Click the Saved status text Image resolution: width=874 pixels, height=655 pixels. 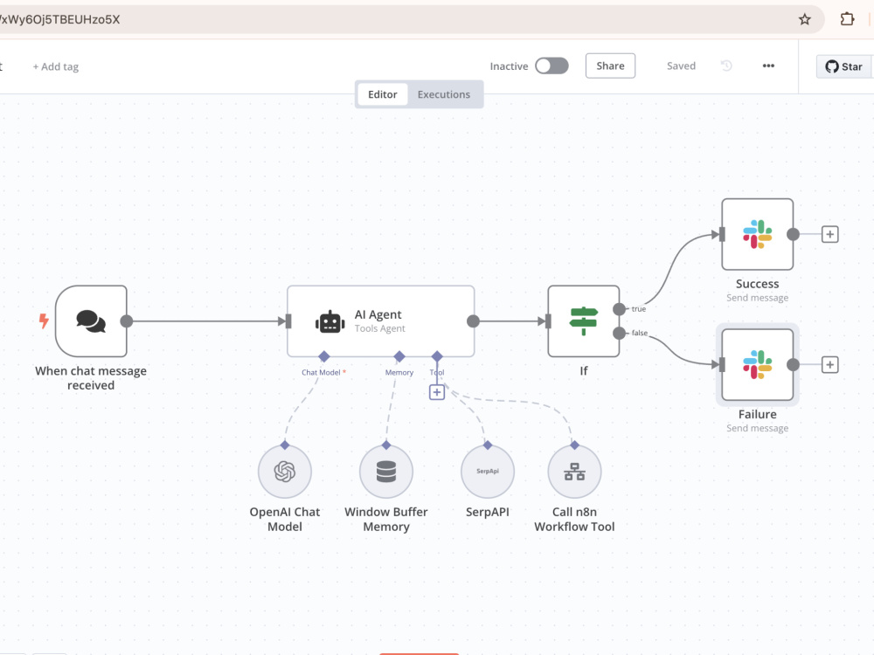pos(681,65)
